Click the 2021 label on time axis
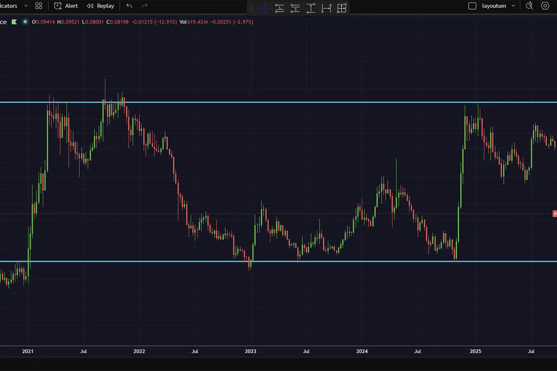The width and height of the screenshot is (557, 371). point(28,351)
